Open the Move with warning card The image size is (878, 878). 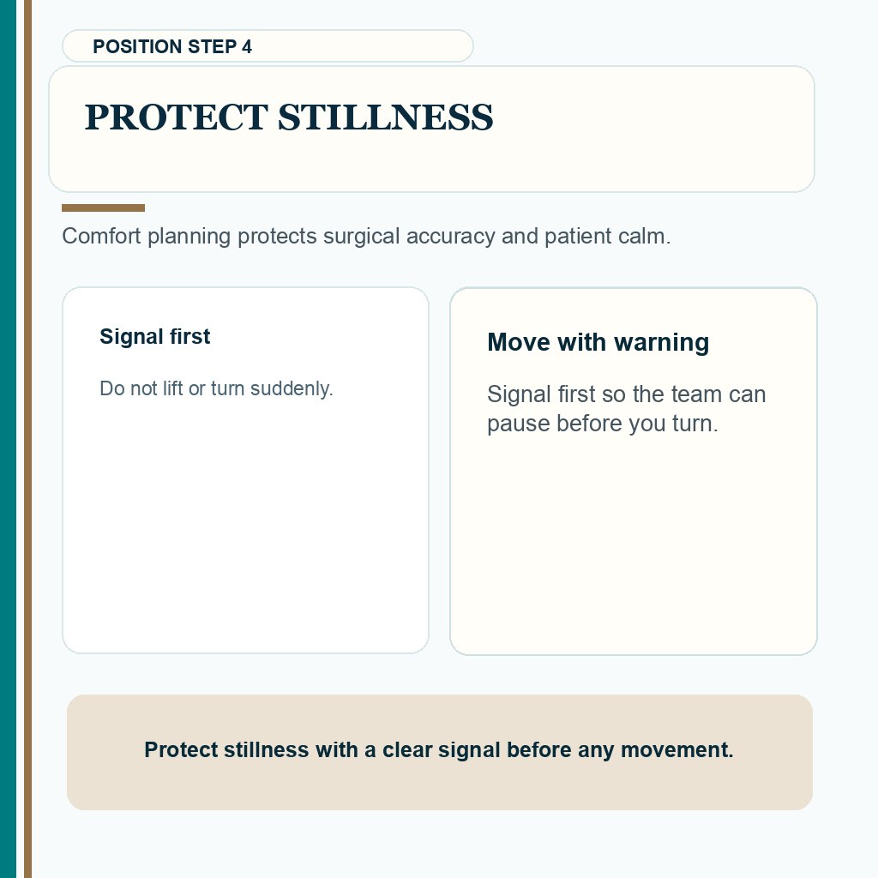(634, 471)
